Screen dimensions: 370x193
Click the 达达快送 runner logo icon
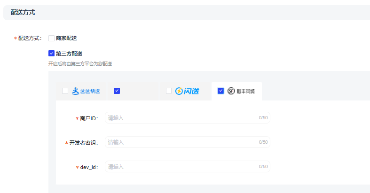pyautogui.click(x=75, y=91)
